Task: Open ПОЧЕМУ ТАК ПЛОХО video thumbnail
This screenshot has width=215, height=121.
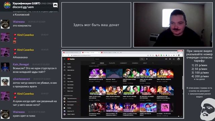Action: coord(131,108)
